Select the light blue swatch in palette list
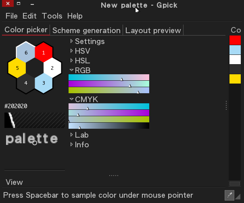The width and height of the screenshot is (244, 203). pyautogui.click(x=235, y=50)
